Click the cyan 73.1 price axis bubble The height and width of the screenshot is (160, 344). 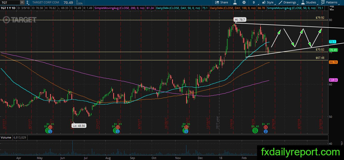[333, 42]
